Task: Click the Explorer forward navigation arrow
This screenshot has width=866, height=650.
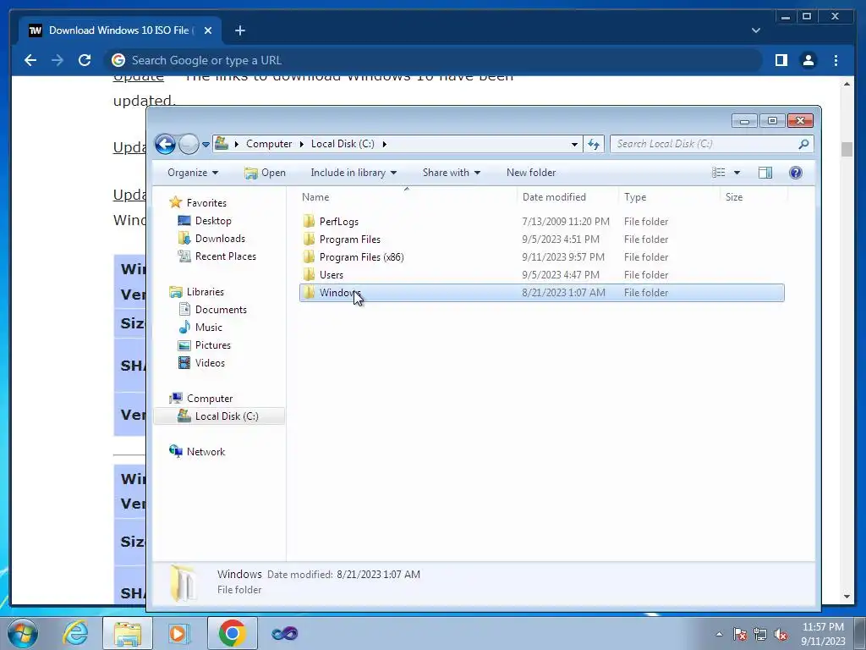Action: pos(189,144)
